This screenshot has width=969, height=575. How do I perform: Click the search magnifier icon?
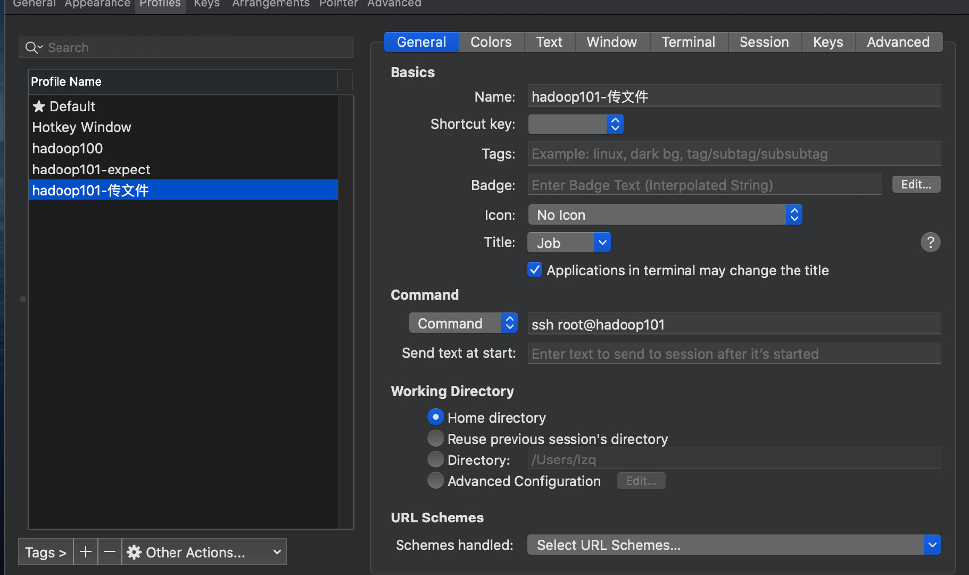(x=32, y=47)
